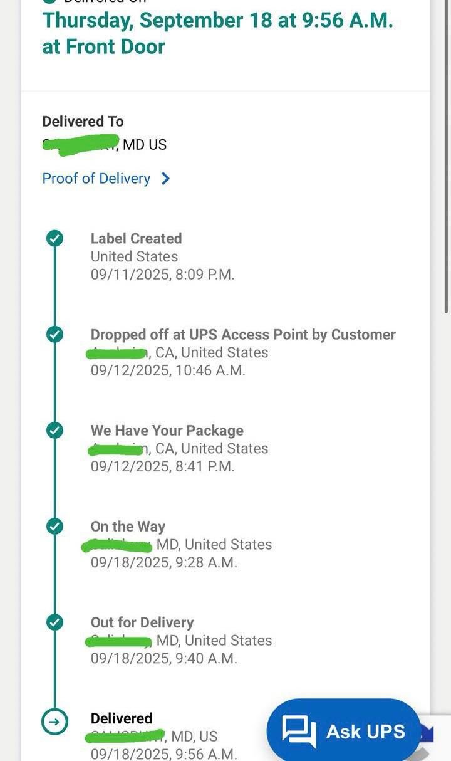Click the Label Created checkmark icon
Viewport: 451px width, 761px height.
[55, 238]
